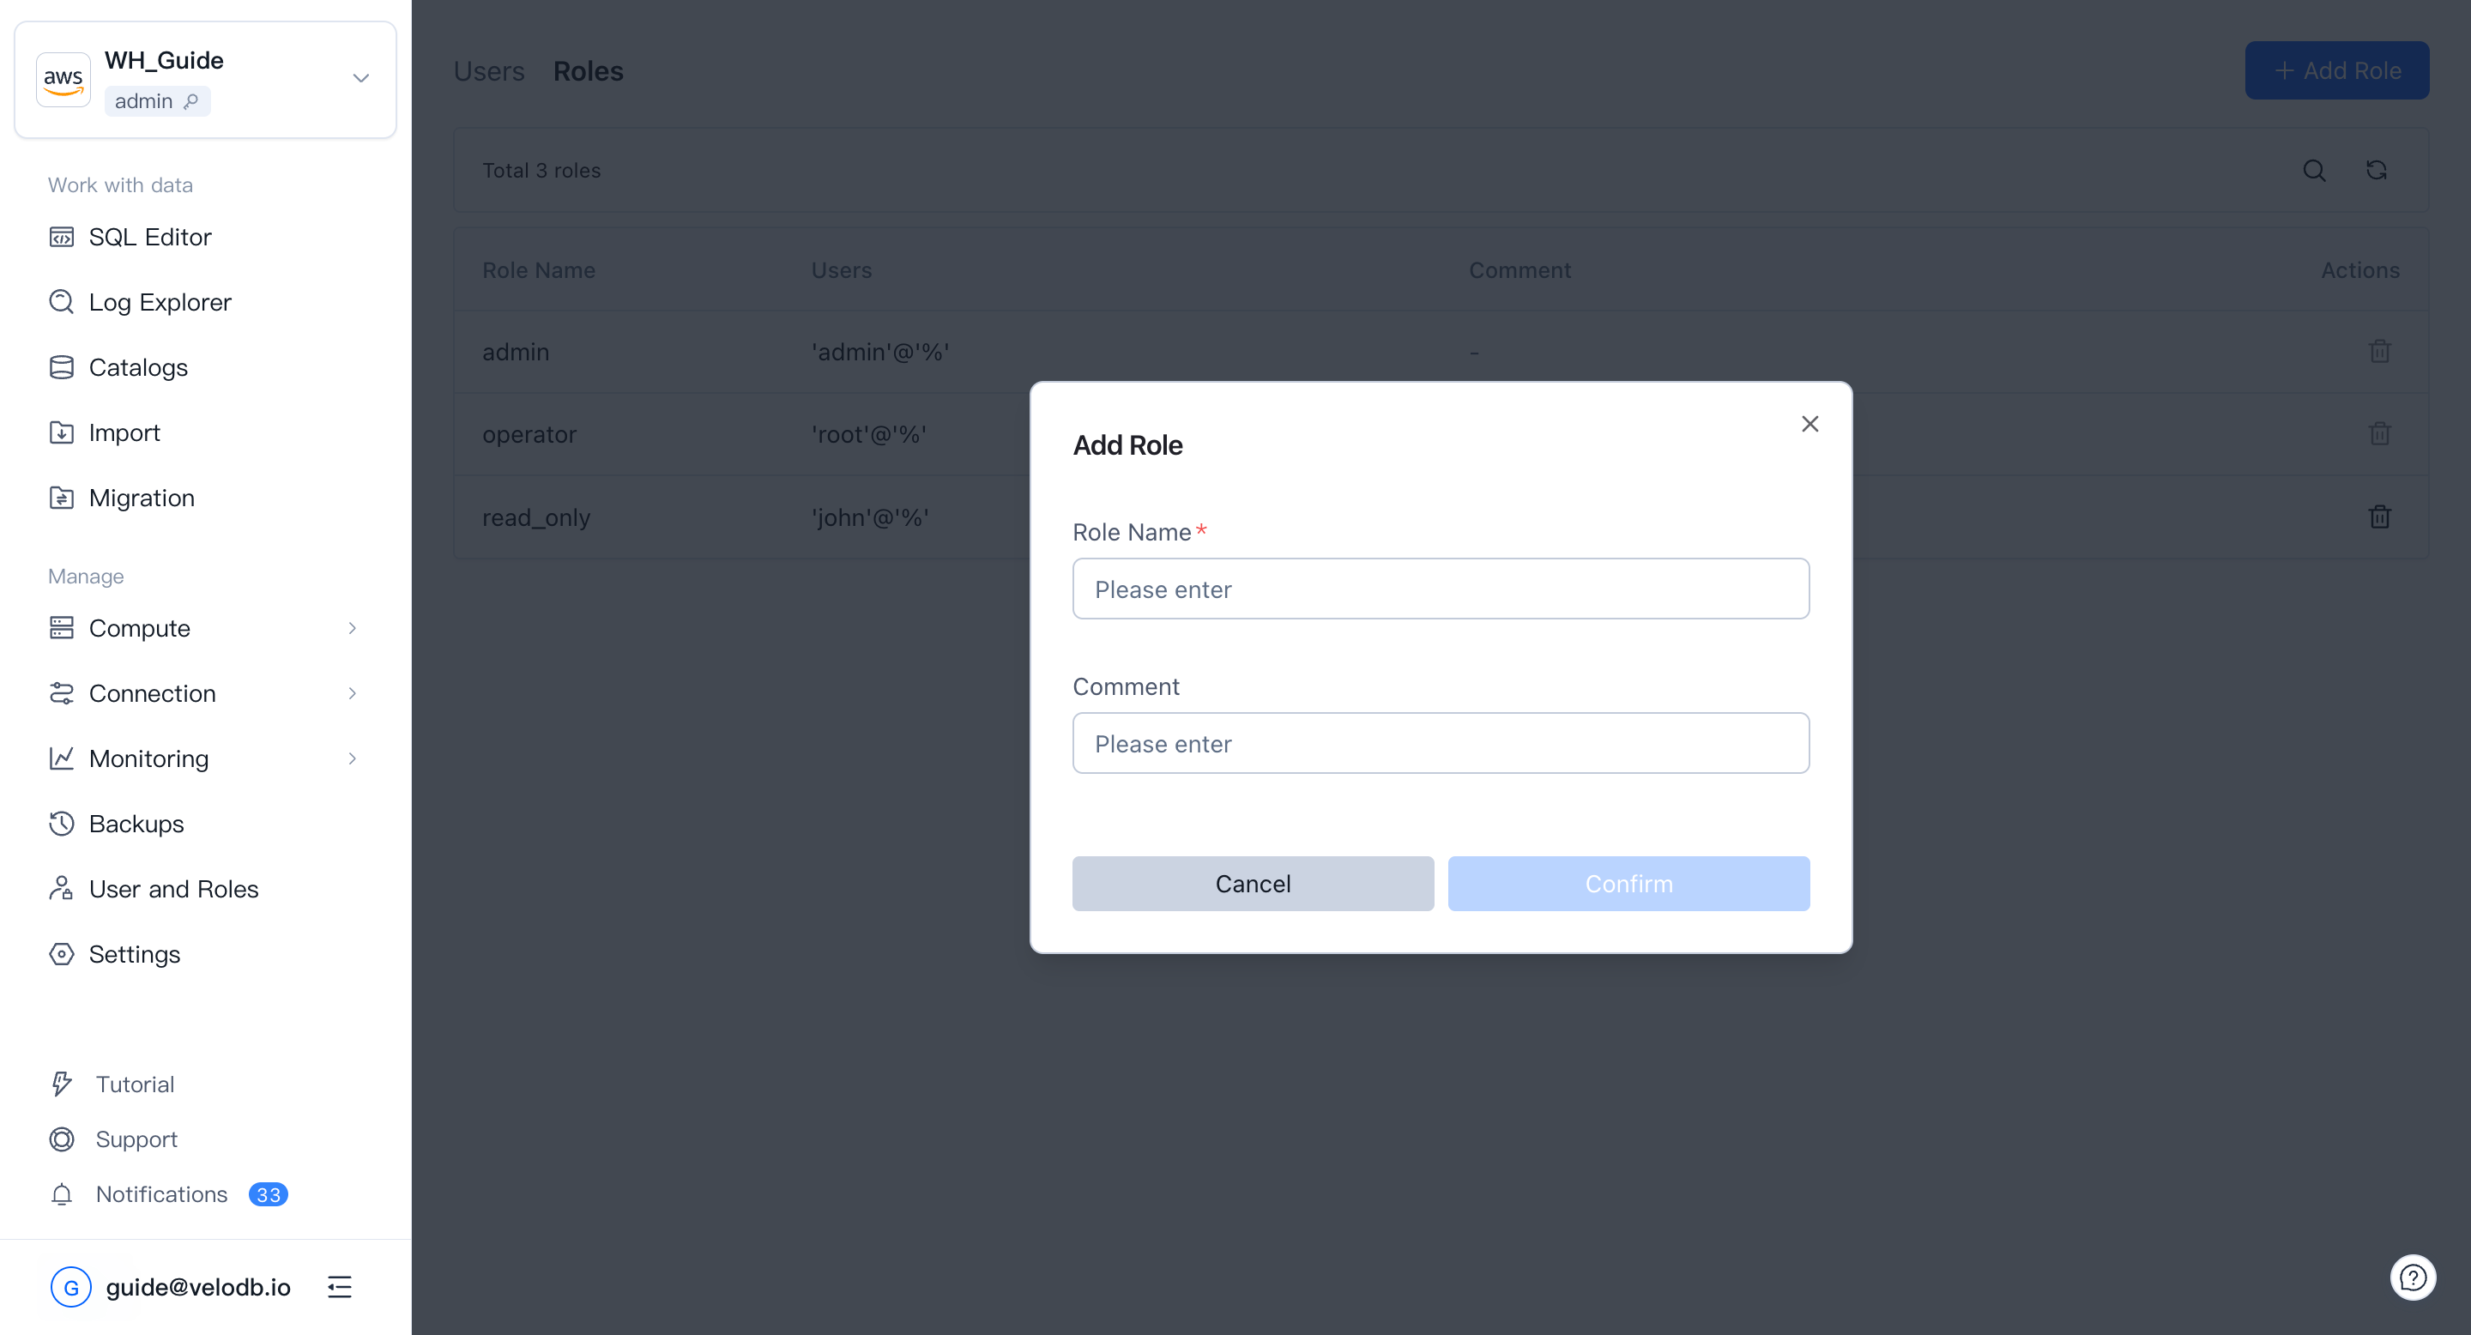Click the Catalogs database icon
This screenshot has width=2471, height=1335.
62,367
